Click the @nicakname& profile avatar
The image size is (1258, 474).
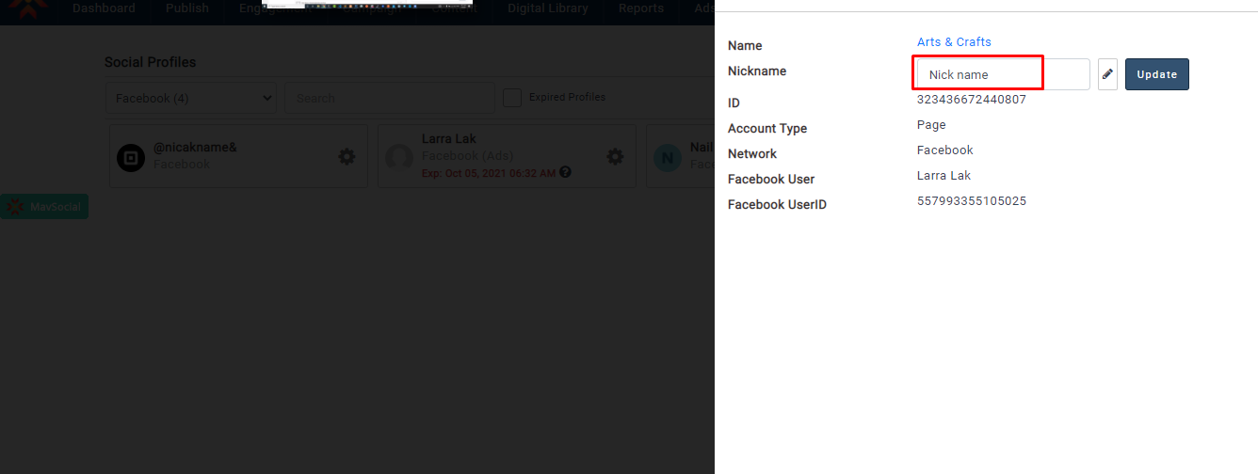click(131, 157)
